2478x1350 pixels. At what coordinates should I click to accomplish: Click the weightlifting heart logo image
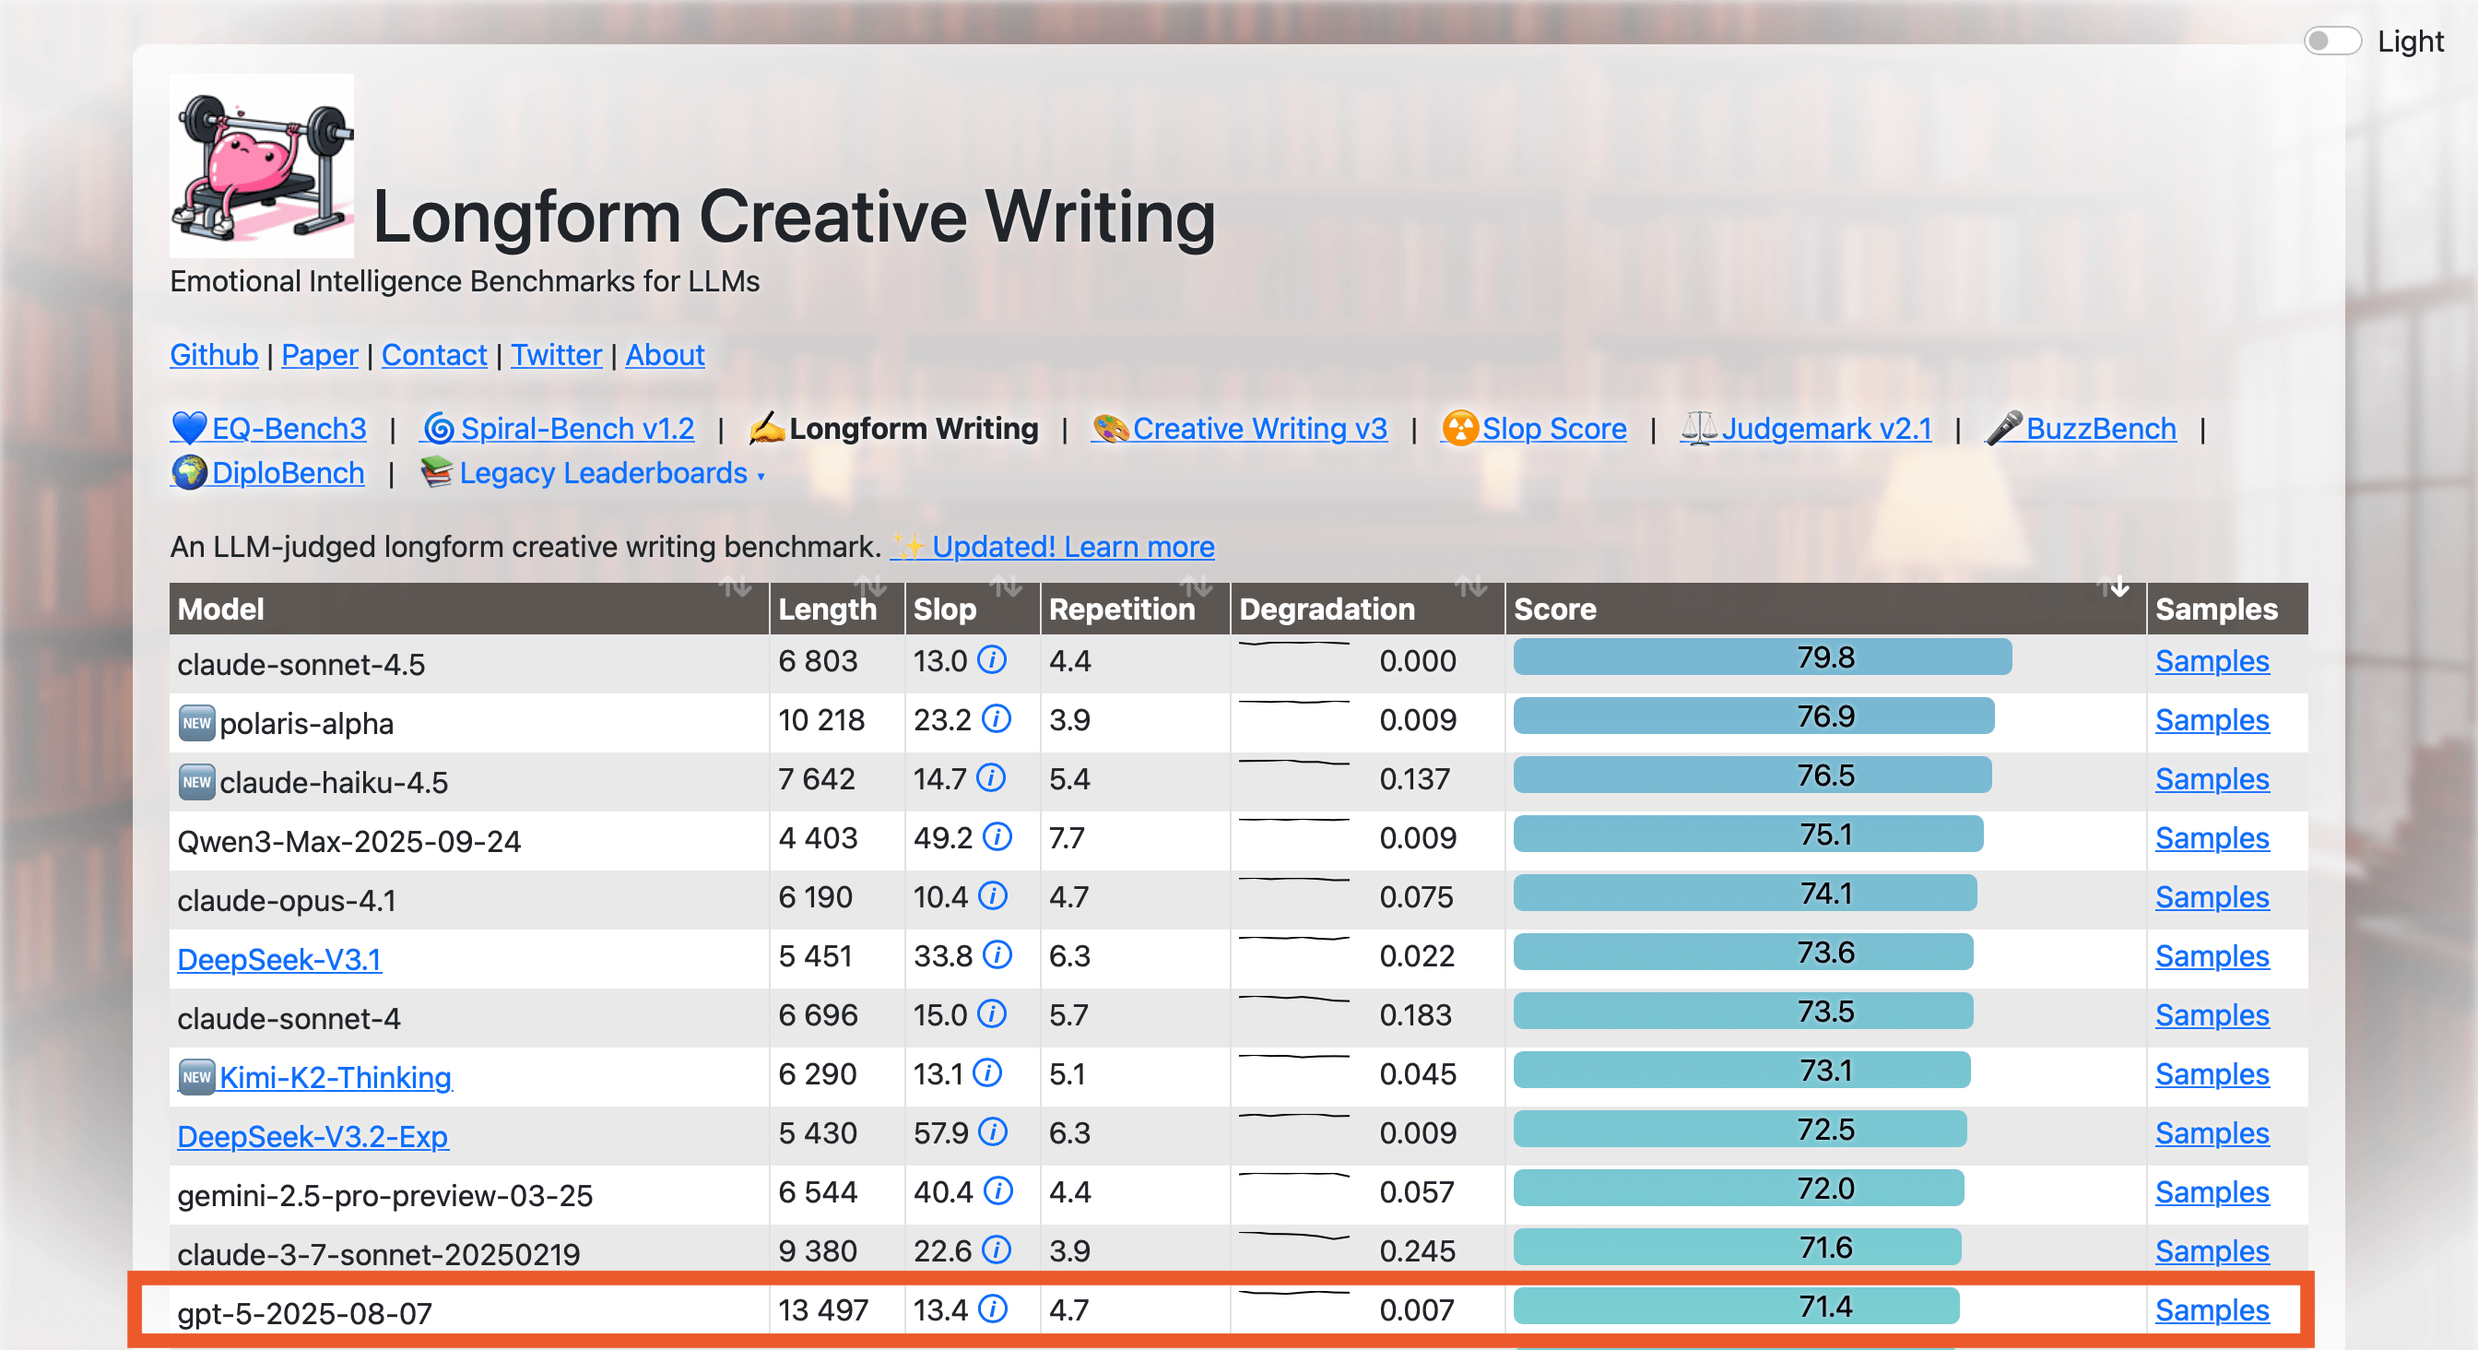coord(262,165)
